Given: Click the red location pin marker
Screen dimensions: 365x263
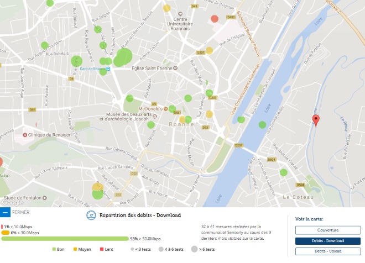Looking at the screenshot, I should (316, 120).
